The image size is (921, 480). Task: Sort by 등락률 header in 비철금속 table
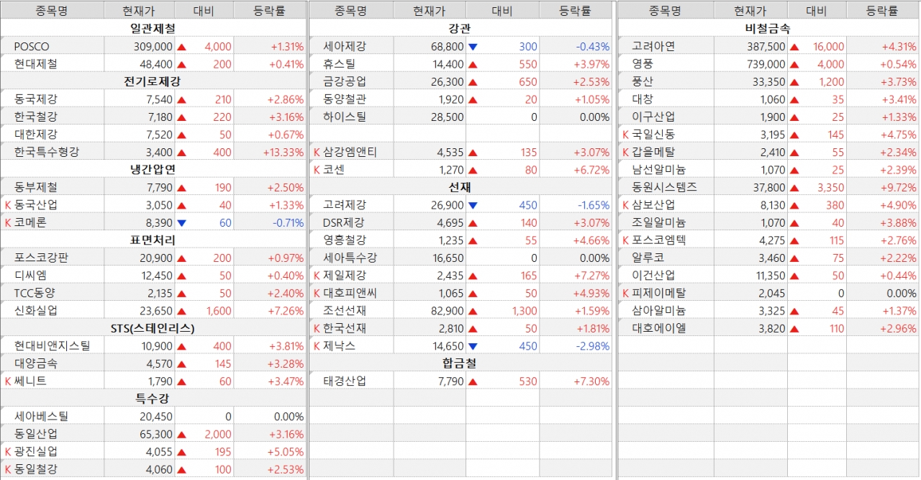[882, 11]
